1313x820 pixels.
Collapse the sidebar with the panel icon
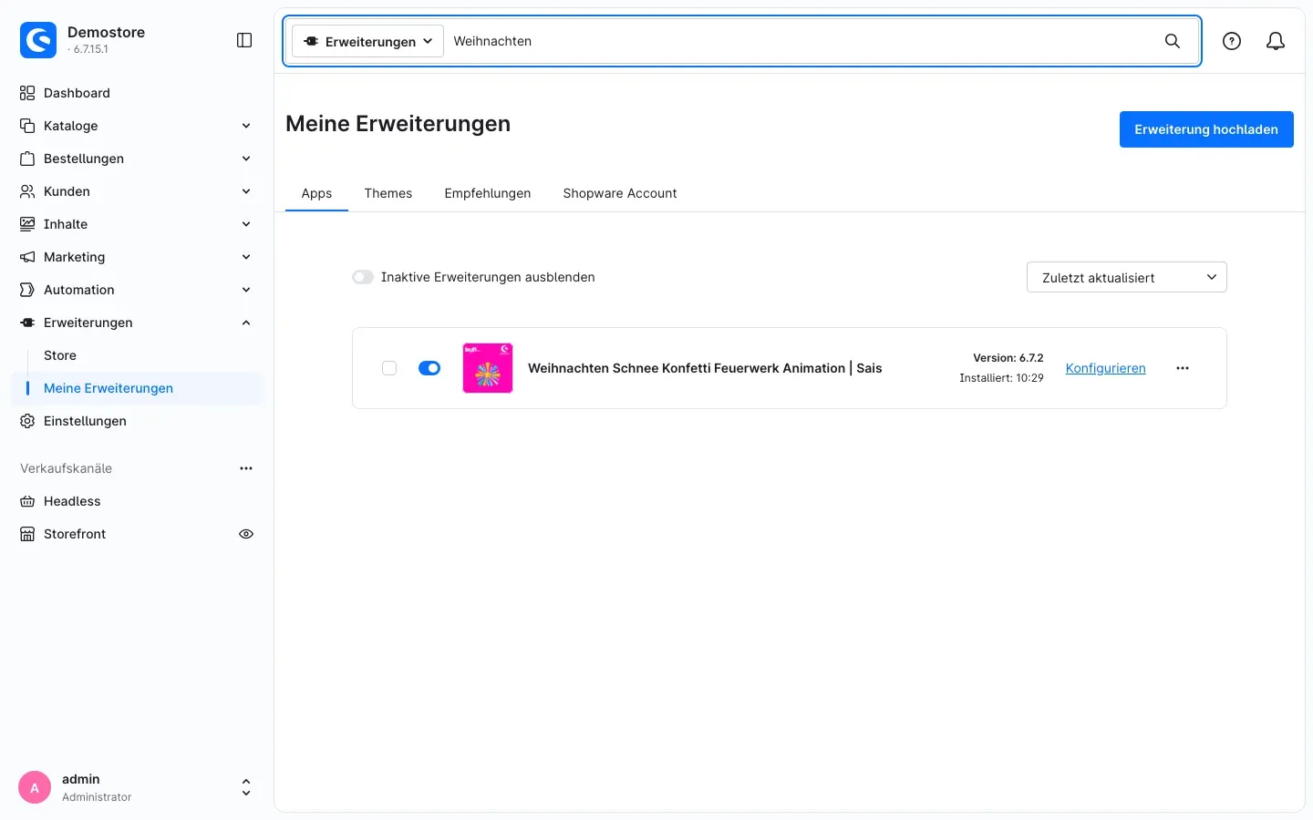pos(244,40)
